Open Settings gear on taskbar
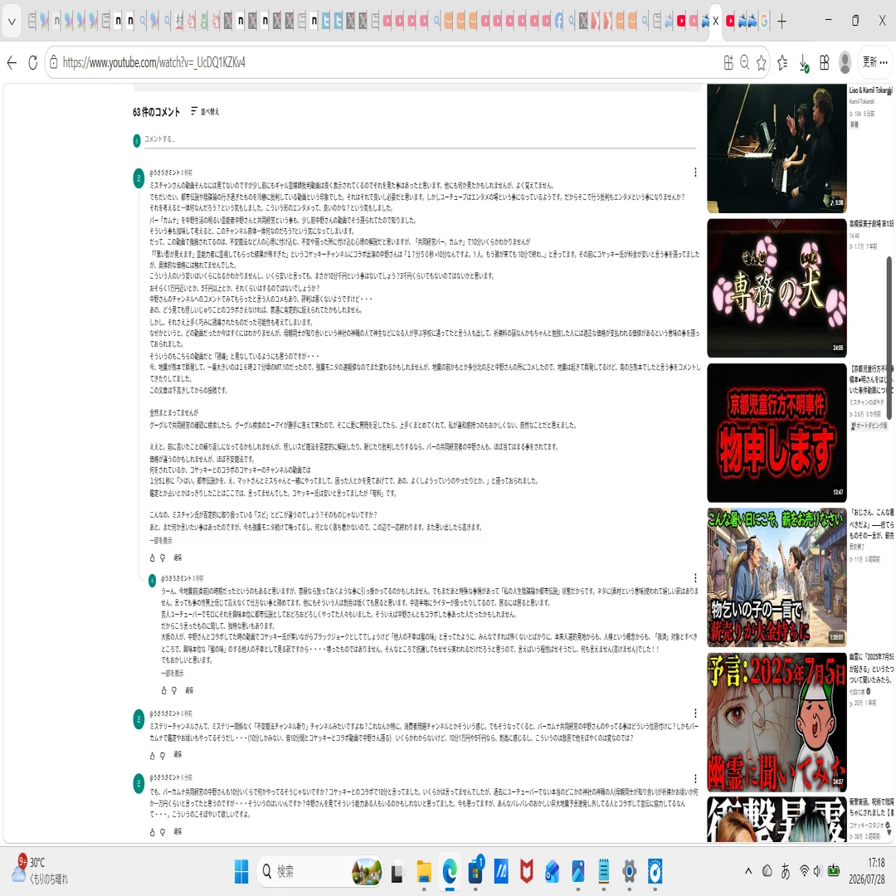The width and height of the screenshot is (896, 896). click(629, 871)
